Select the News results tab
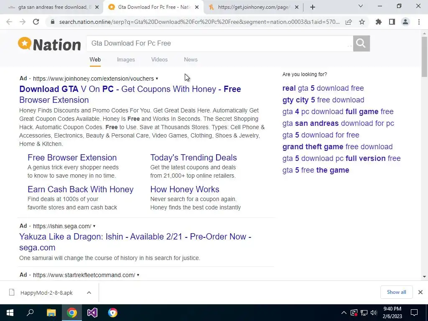The width and height of the screenshot is (428, 321). click(191, 59)
